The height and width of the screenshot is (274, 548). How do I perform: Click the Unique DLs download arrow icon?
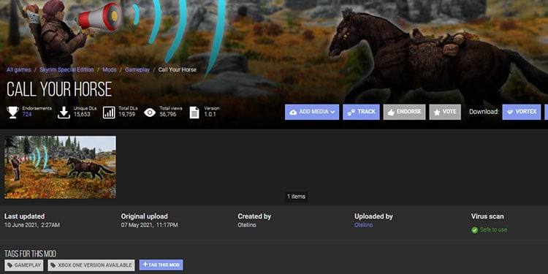tap(64, 113)
